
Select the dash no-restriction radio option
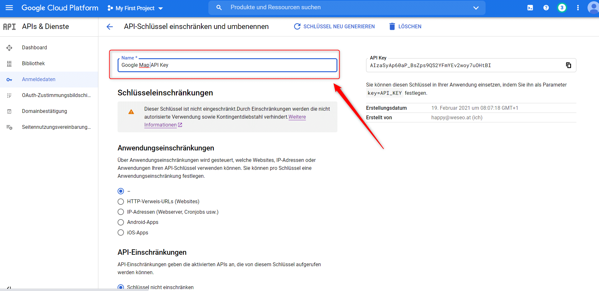tap(121, 191)
